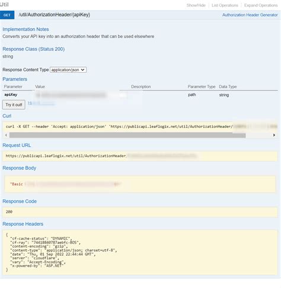Click the "x-powered-by" header line
The width and height of the screenshot is (281, 288).
(x=37, y=265)
